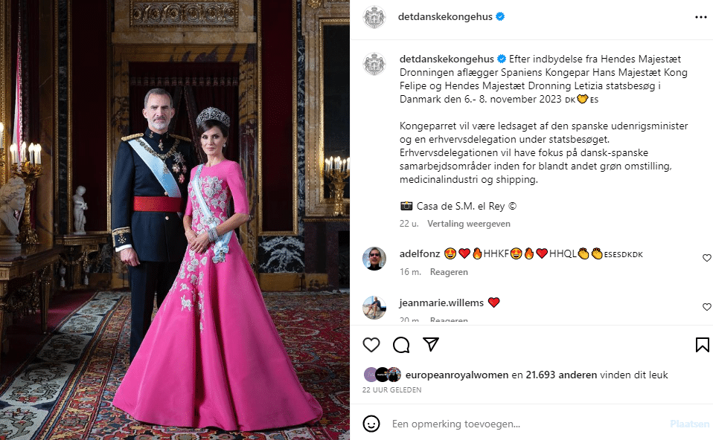Image resolution: width=713 pixels, height=440 pixels.
Task: Like jeanmarie.willems' comment with the small heart
Action: point(706,307)
